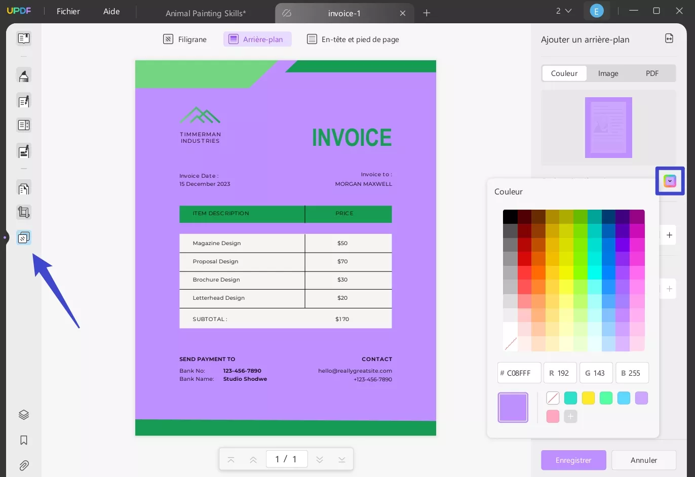Screen dimensions: 695x477
Task: Click the invoice-1 tab's document icon
Action: pos(287,13)
